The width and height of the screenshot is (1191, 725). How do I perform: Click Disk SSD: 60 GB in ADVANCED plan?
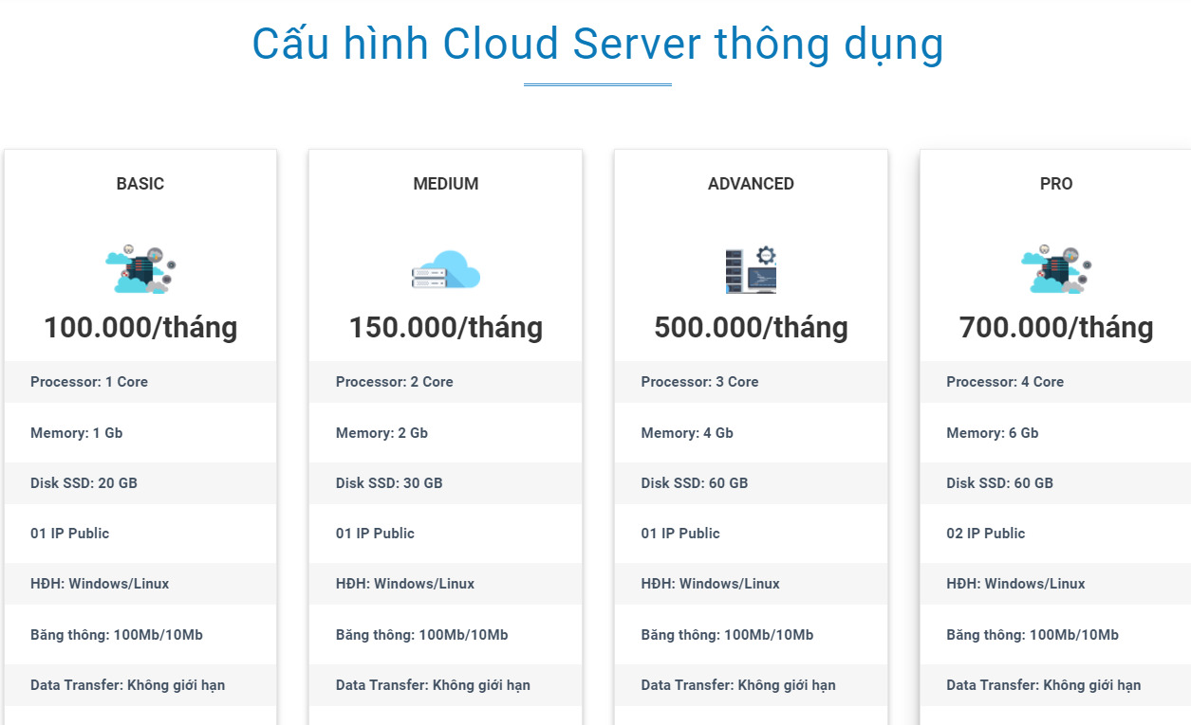tap(694, 483)
